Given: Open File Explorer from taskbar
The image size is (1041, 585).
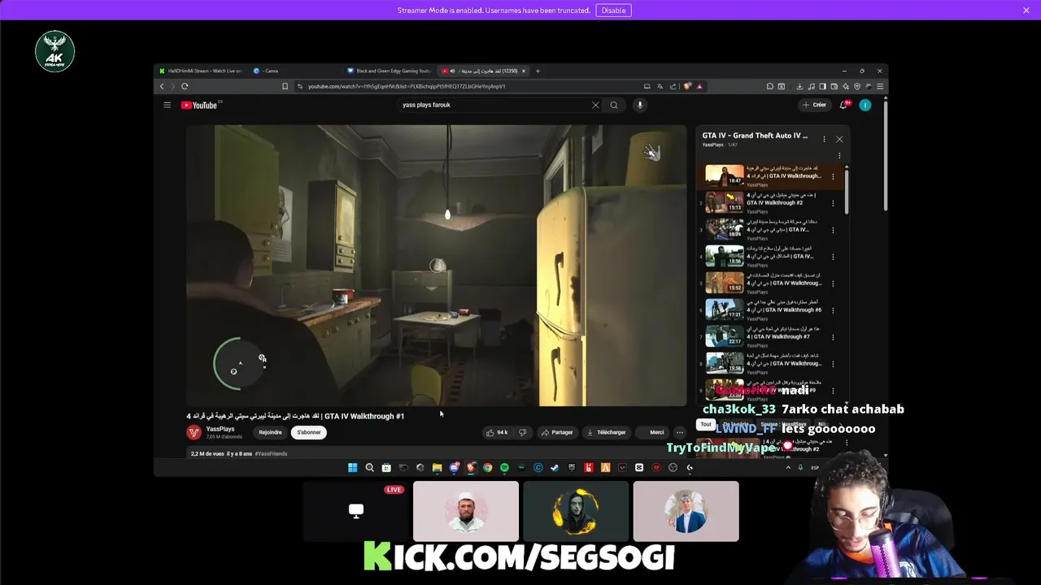Looking at the screenshot, I should [437, 467].
